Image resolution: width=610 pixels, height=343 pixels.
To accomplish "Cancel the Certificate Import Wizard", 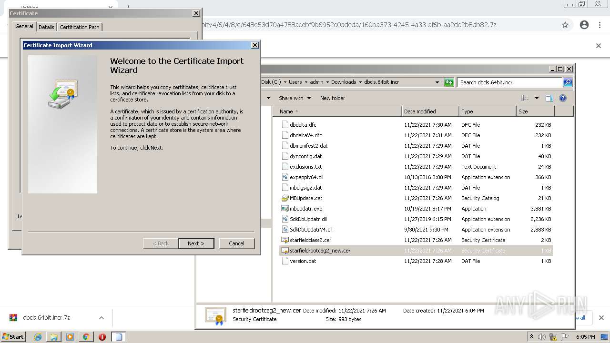I will point(236,243).
